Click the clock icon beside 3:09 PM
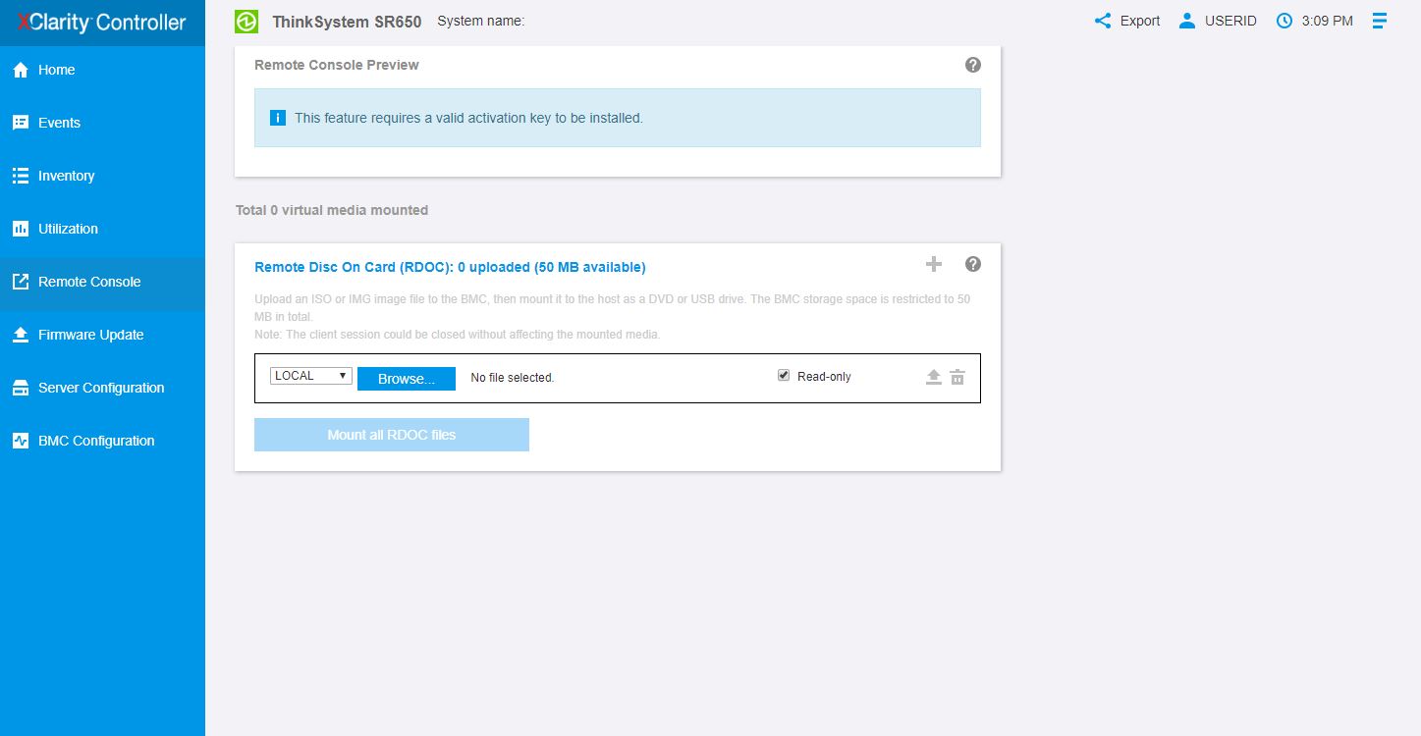 coord(1284,21)
